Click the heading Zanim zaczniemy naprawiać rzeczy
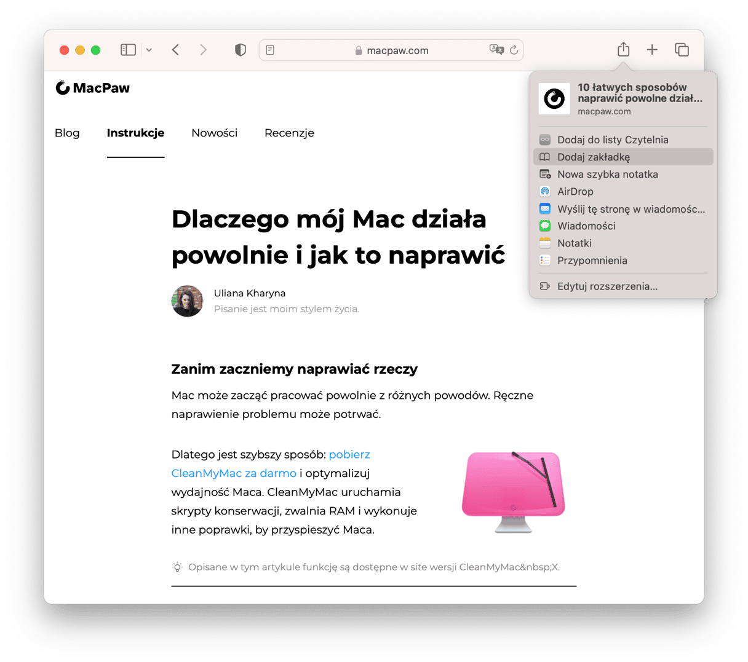This screenshot has height=662, width=748. [x=295, y=369]
